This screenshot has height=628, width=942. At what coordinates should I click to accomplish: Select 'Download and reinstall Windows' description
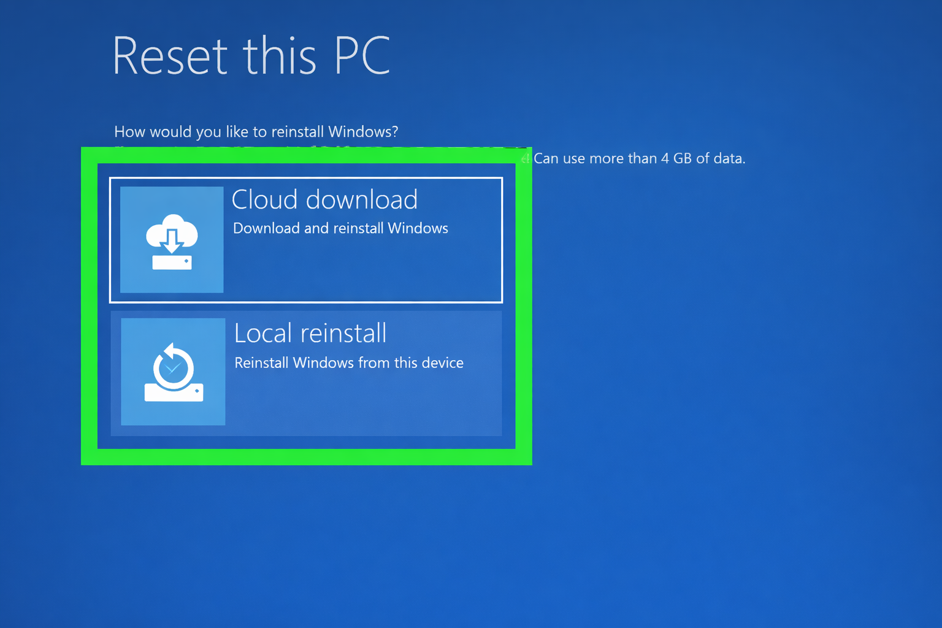[340, 228]
